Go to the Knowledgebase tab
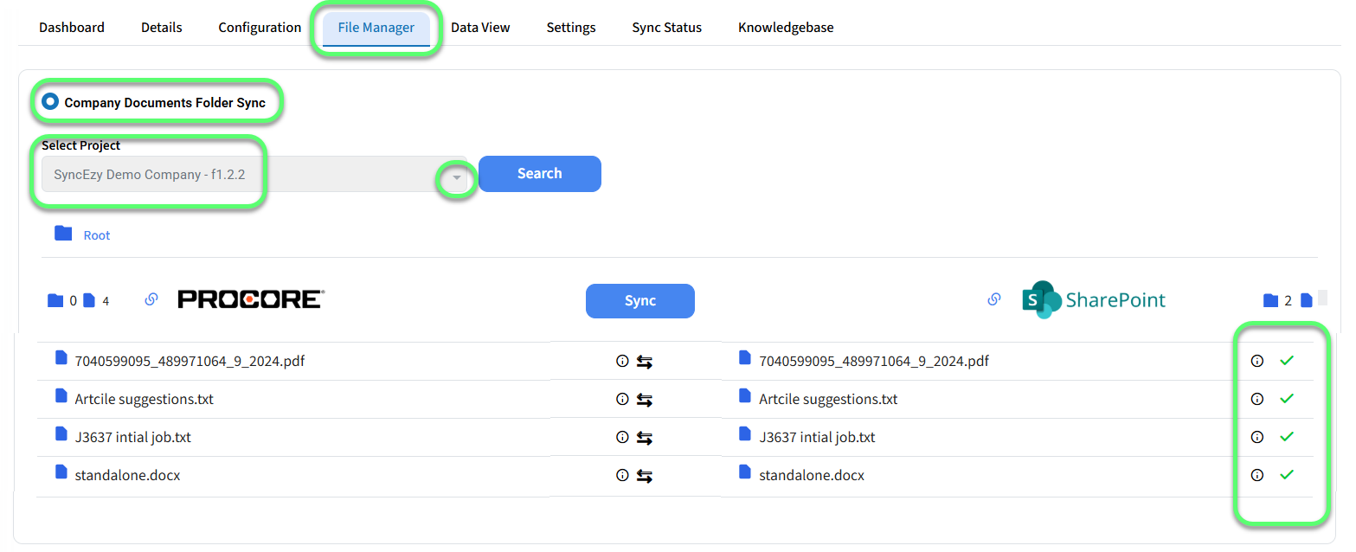Screen dimensions: 1356x552 [785, 28]
